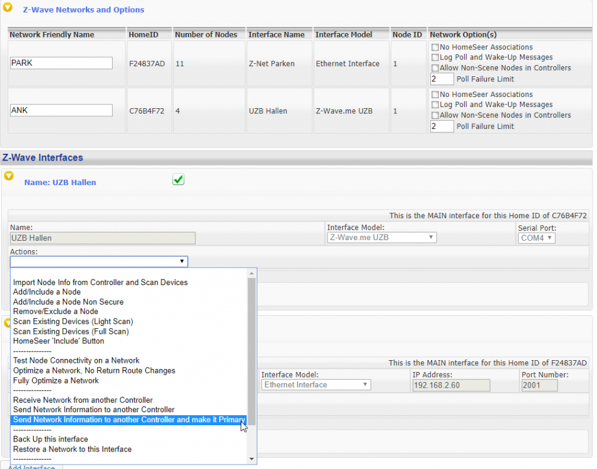Click the PARK network friendly name field
Image resolution: width=597 pixels, height=469 pixels.
[x=61, y=63]
